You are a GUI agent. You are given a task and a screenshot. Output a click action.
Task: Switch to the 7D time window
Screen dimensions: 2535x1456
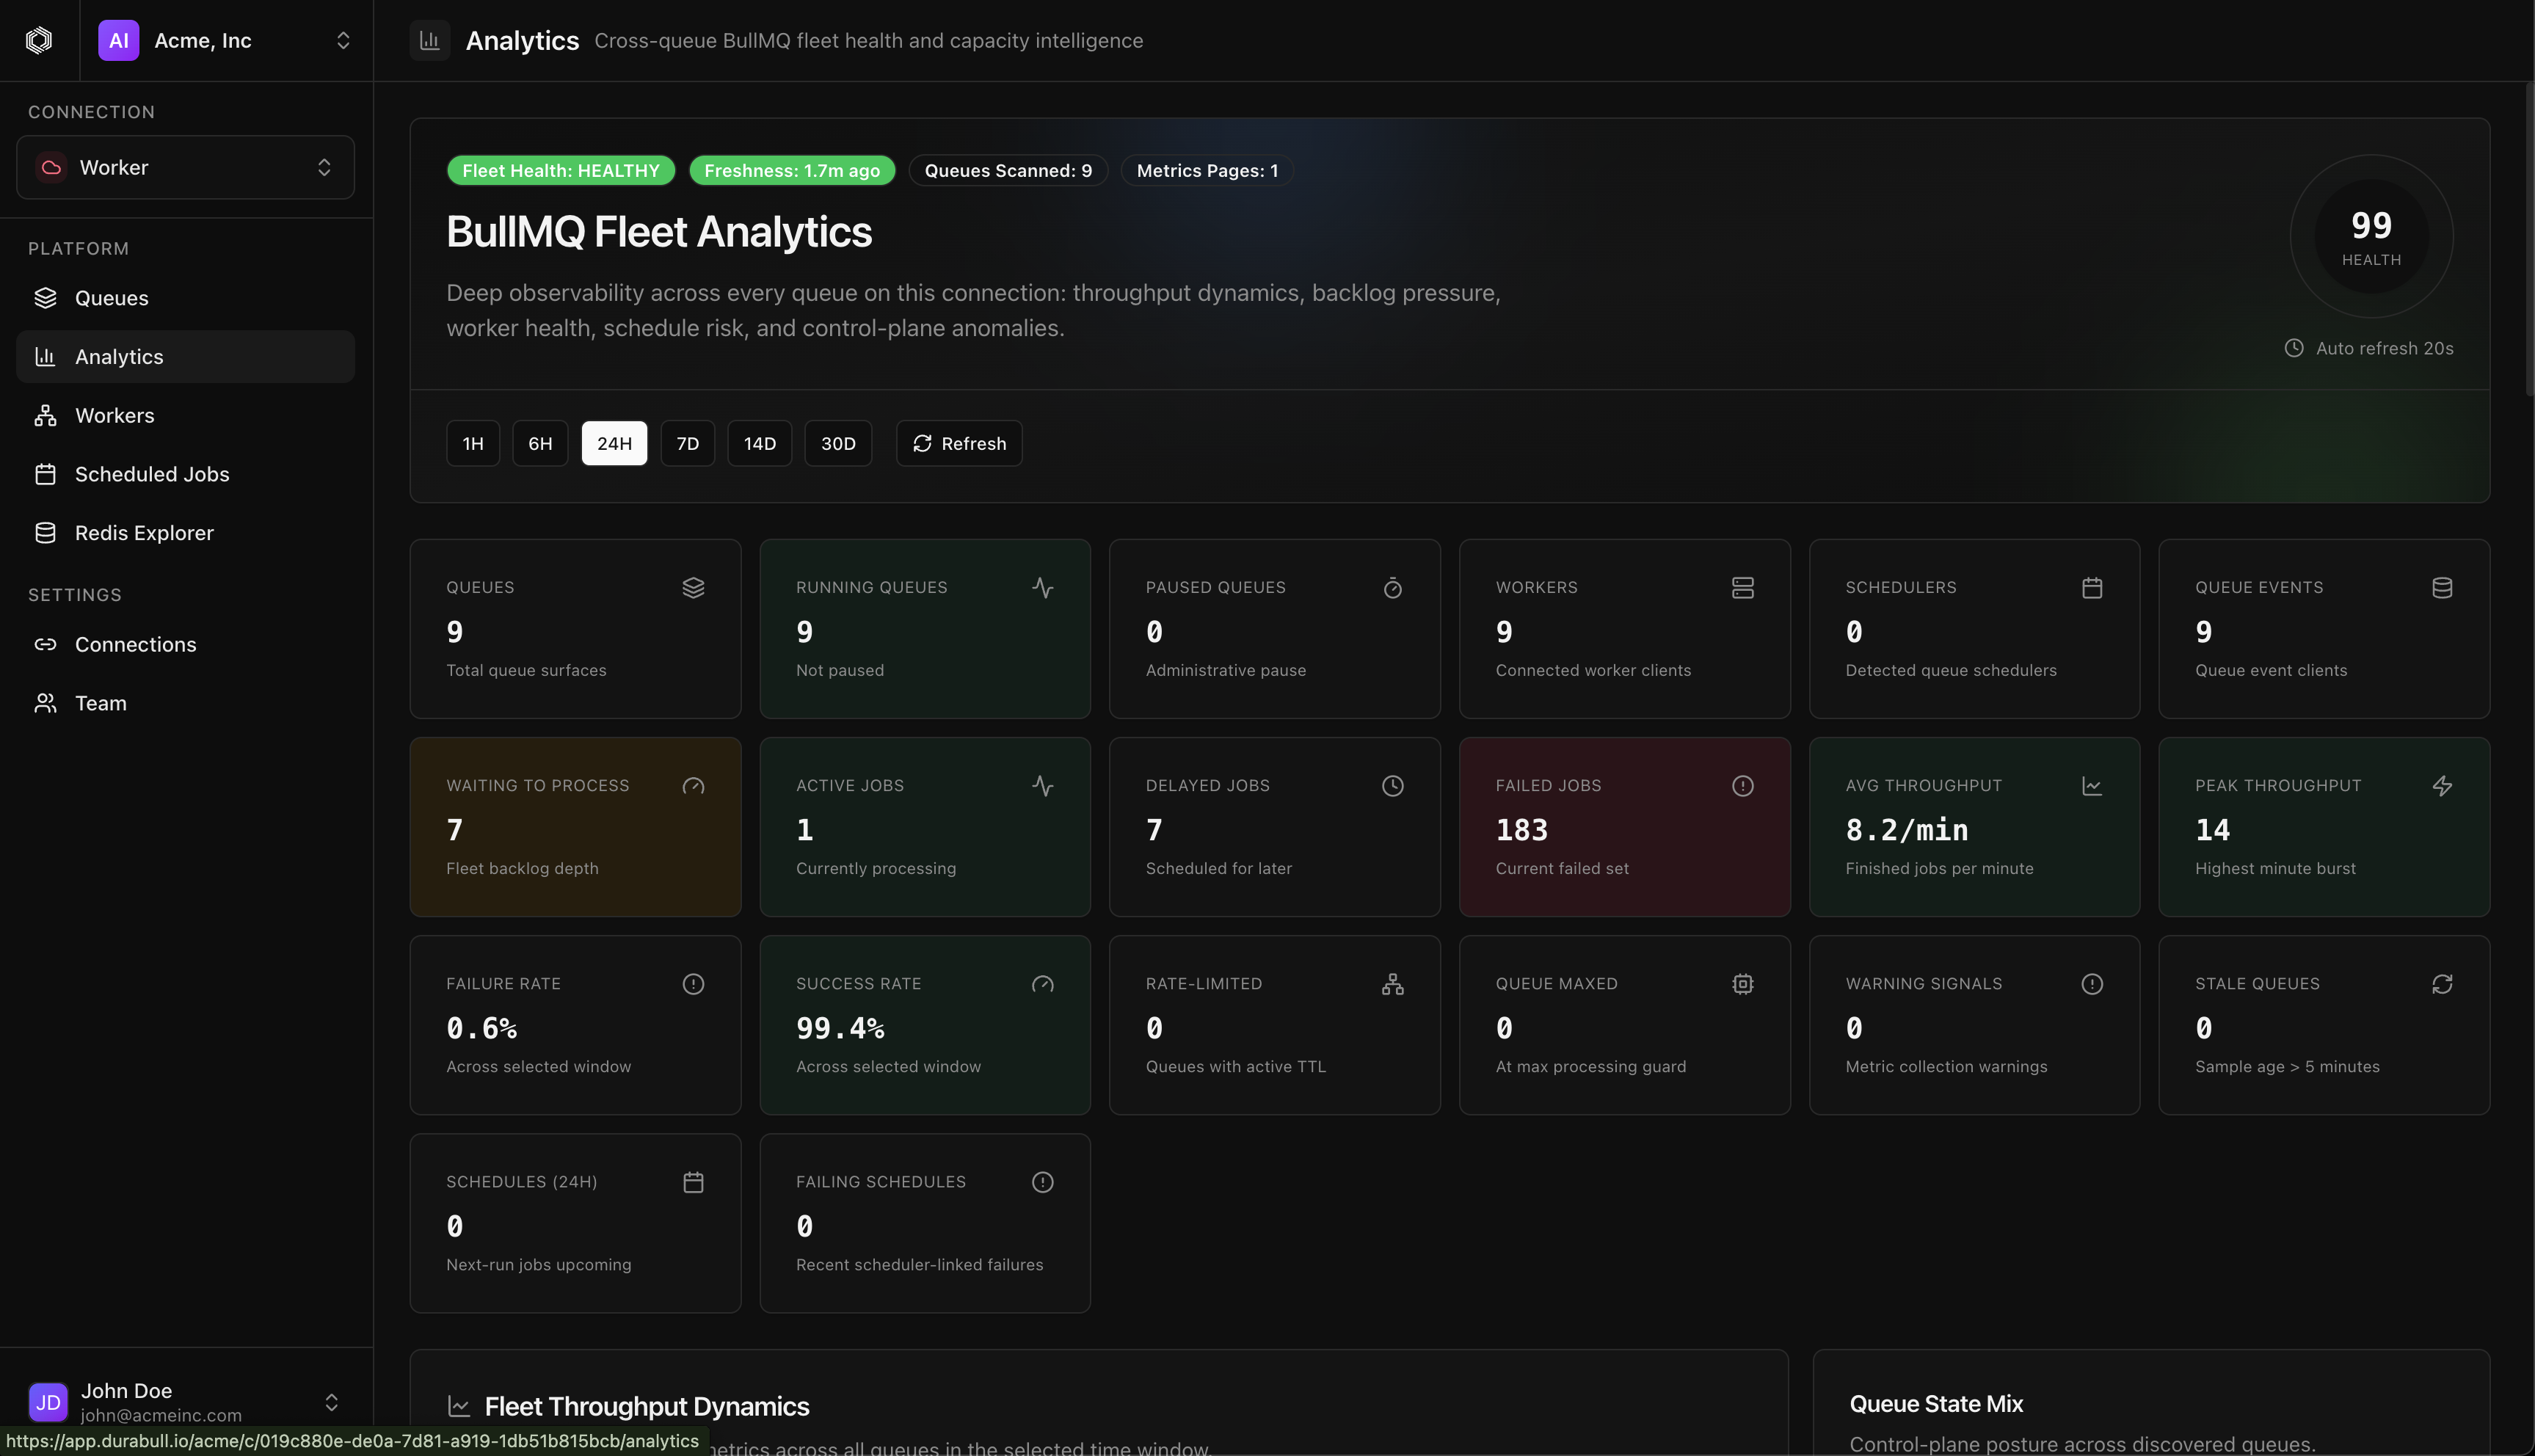pos(687,443)
